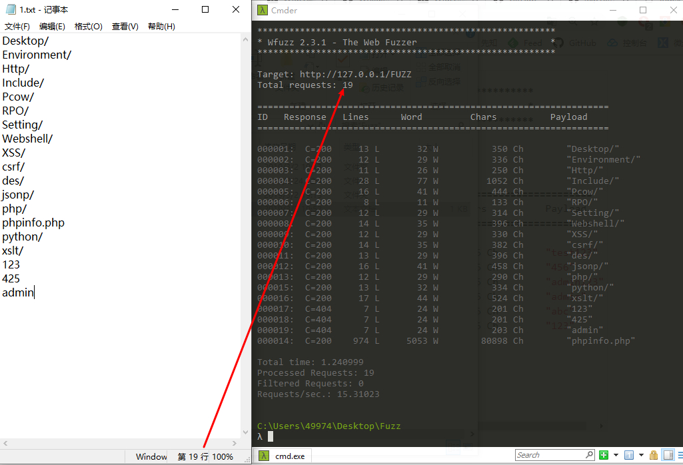The image size is (683, 465).
Task: Click the phpinfo.php line in Notepad
Action: click(x=33, y=223)
